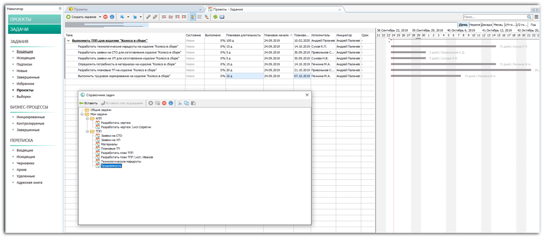This screenshot has height=238, width=543.
Task: Open the hamburger menu next to search
Action: tap(537, 17)
